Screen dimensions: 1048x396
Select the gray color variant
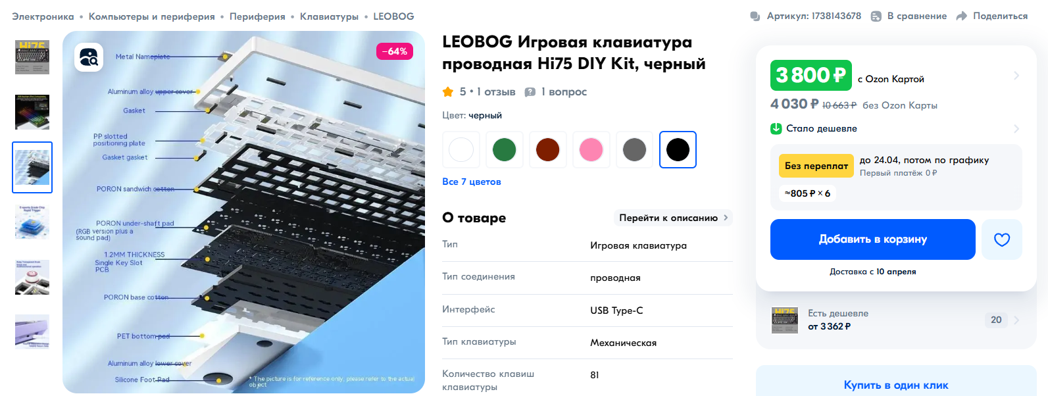point(634,150)
